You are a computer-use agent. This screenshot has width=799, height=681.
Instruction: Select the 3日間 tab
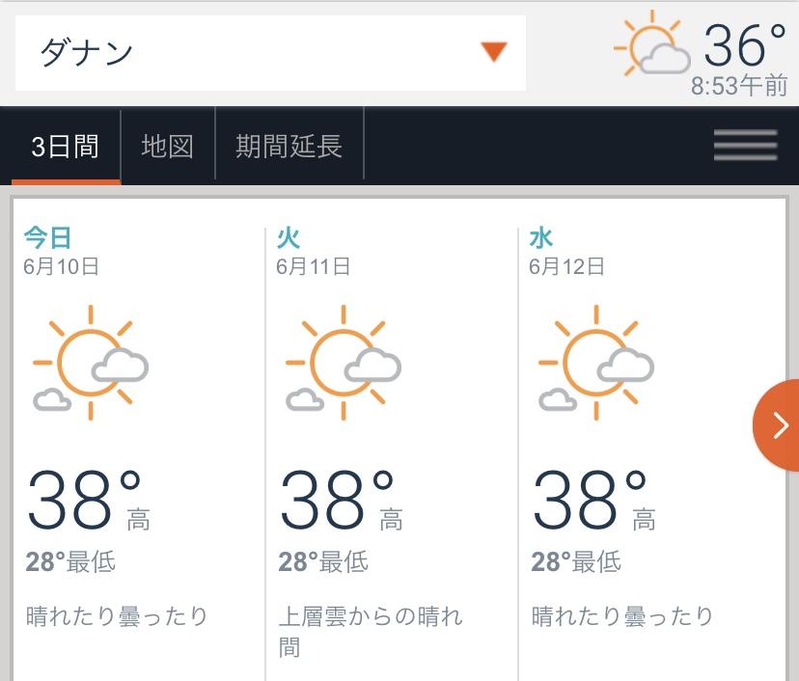(66, 147)
